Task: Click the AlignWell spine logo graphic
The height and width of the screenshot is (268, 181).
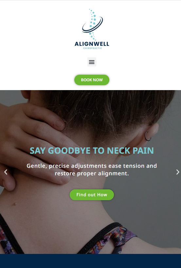Action: pos(92,25)
